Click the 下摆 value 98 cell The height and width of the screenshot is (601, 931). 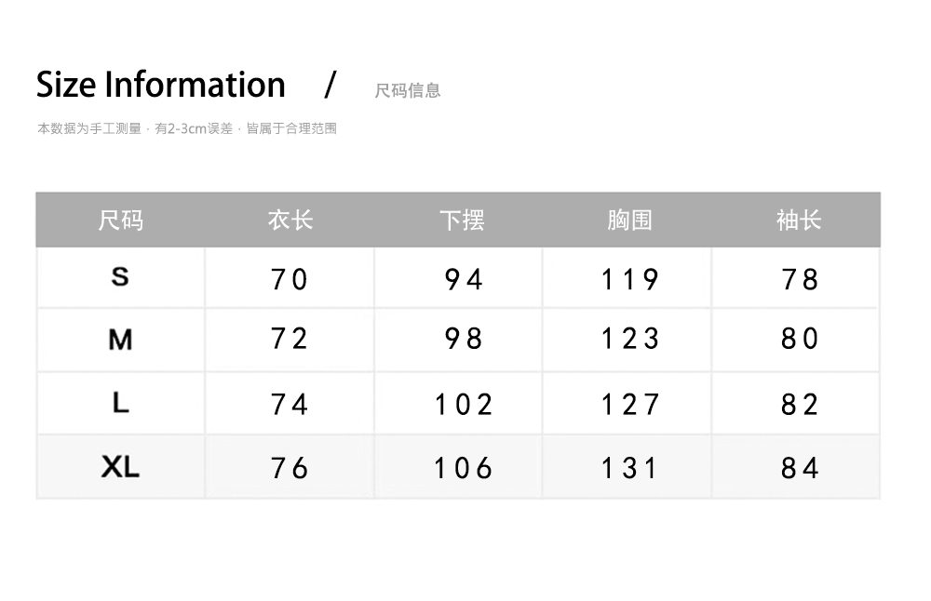coord(463,339)
